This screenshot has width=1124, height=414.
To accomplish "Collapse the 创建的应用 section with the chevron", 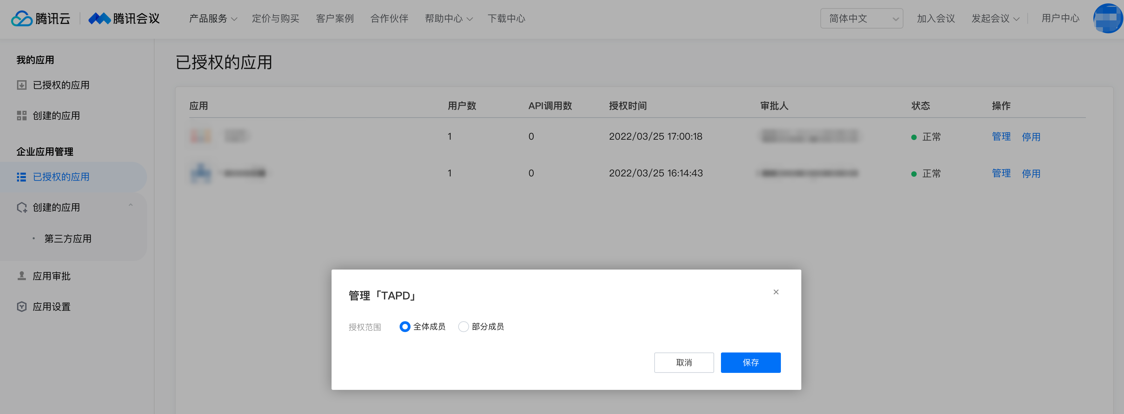I will coord(130,205).
